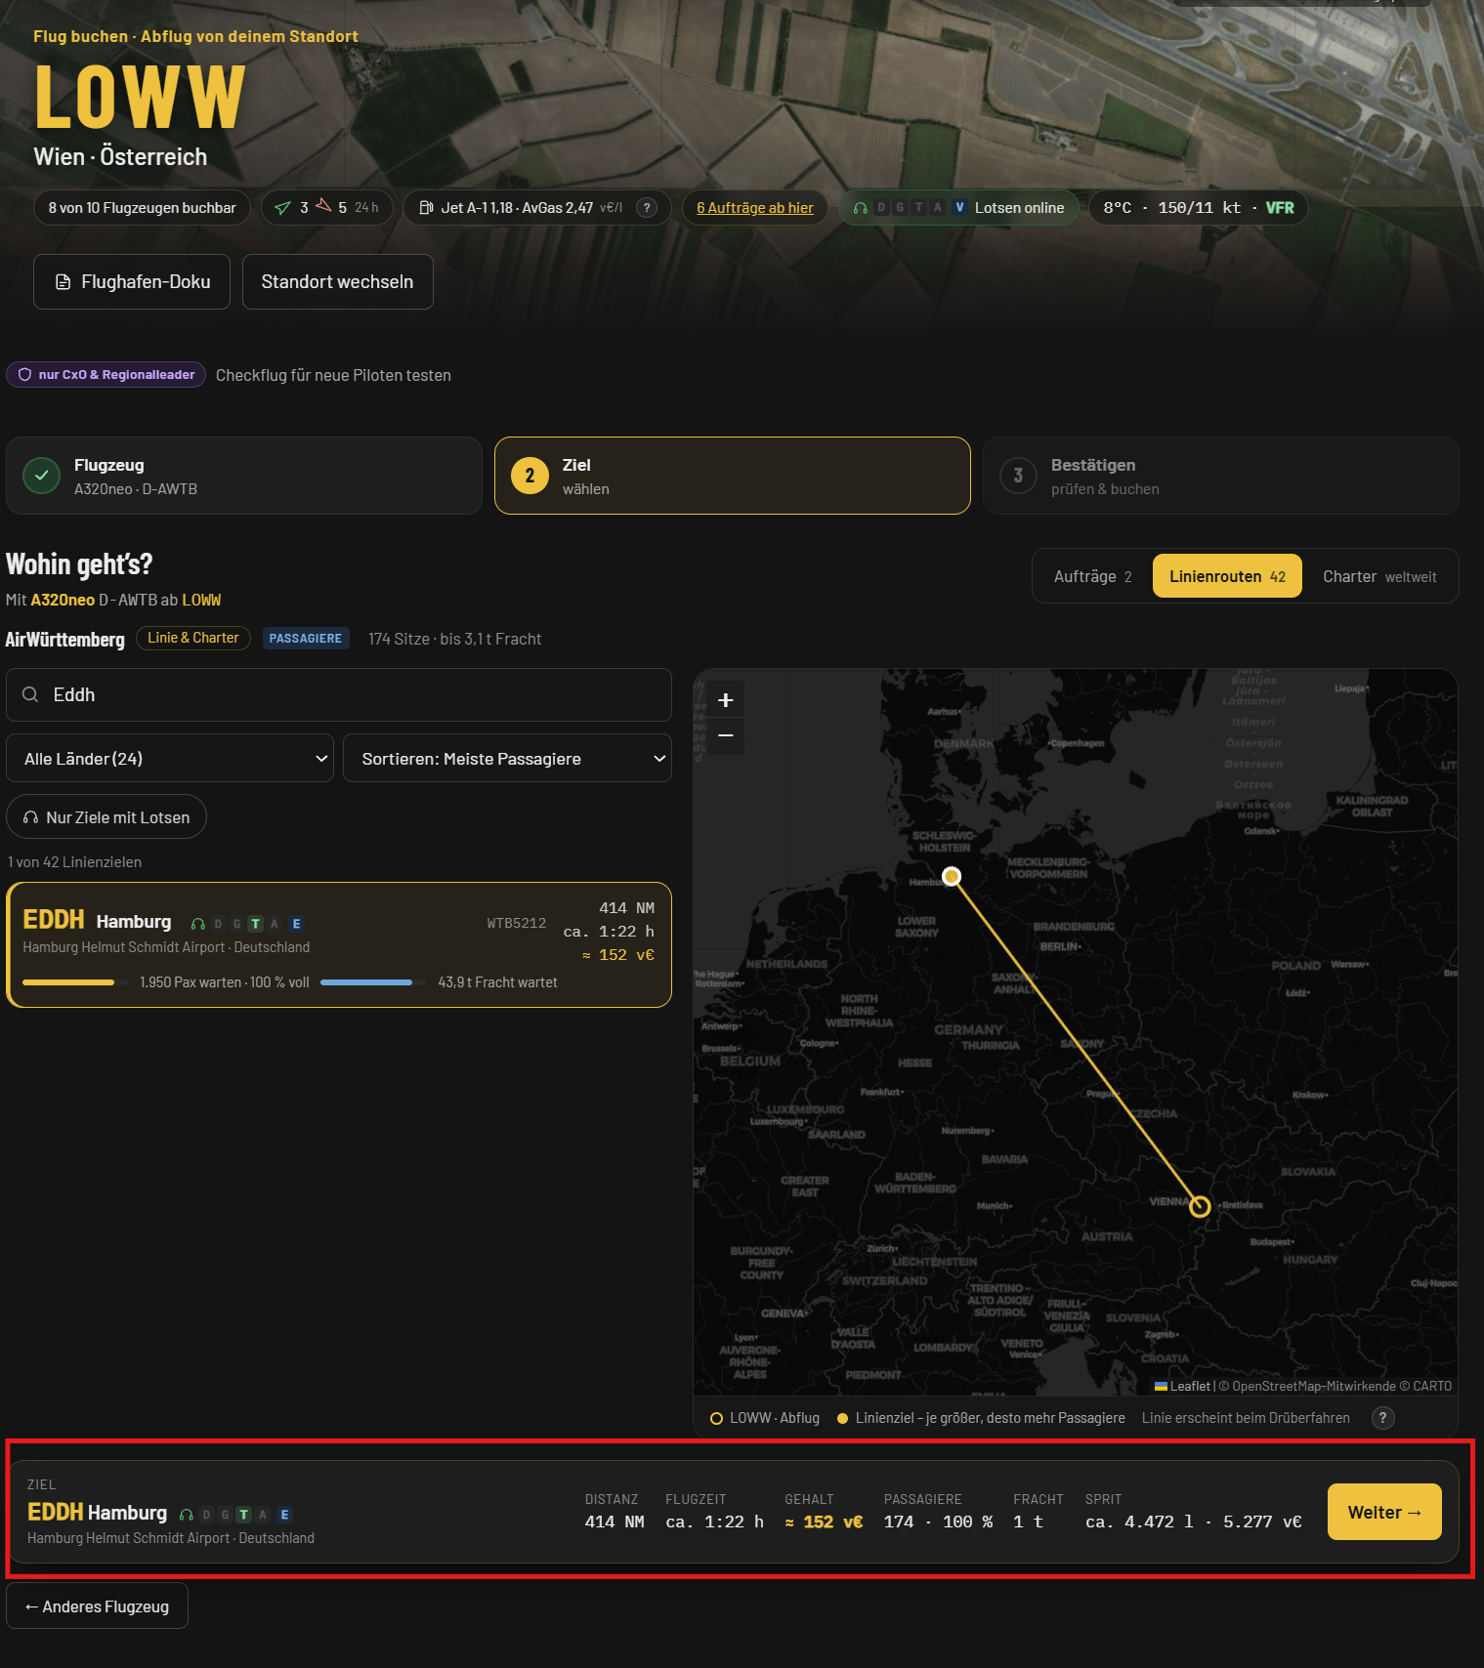Click the VFR weather chip
The width and height of the screenshot is (1484, 1668).
1199,208
